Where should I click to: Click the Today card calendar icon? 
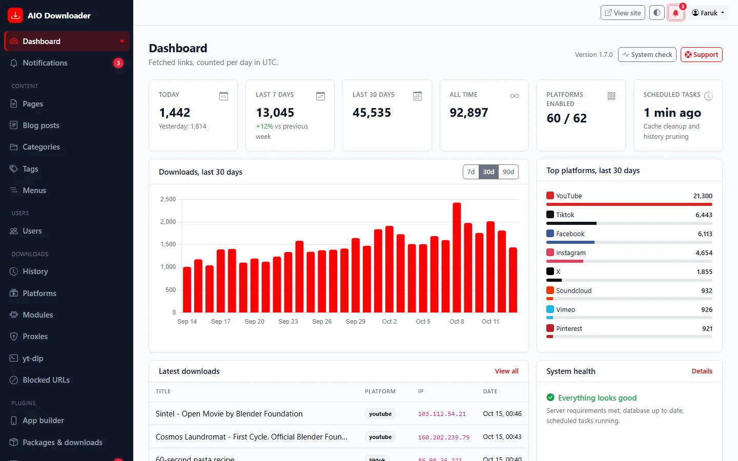[x=223, y=96]
